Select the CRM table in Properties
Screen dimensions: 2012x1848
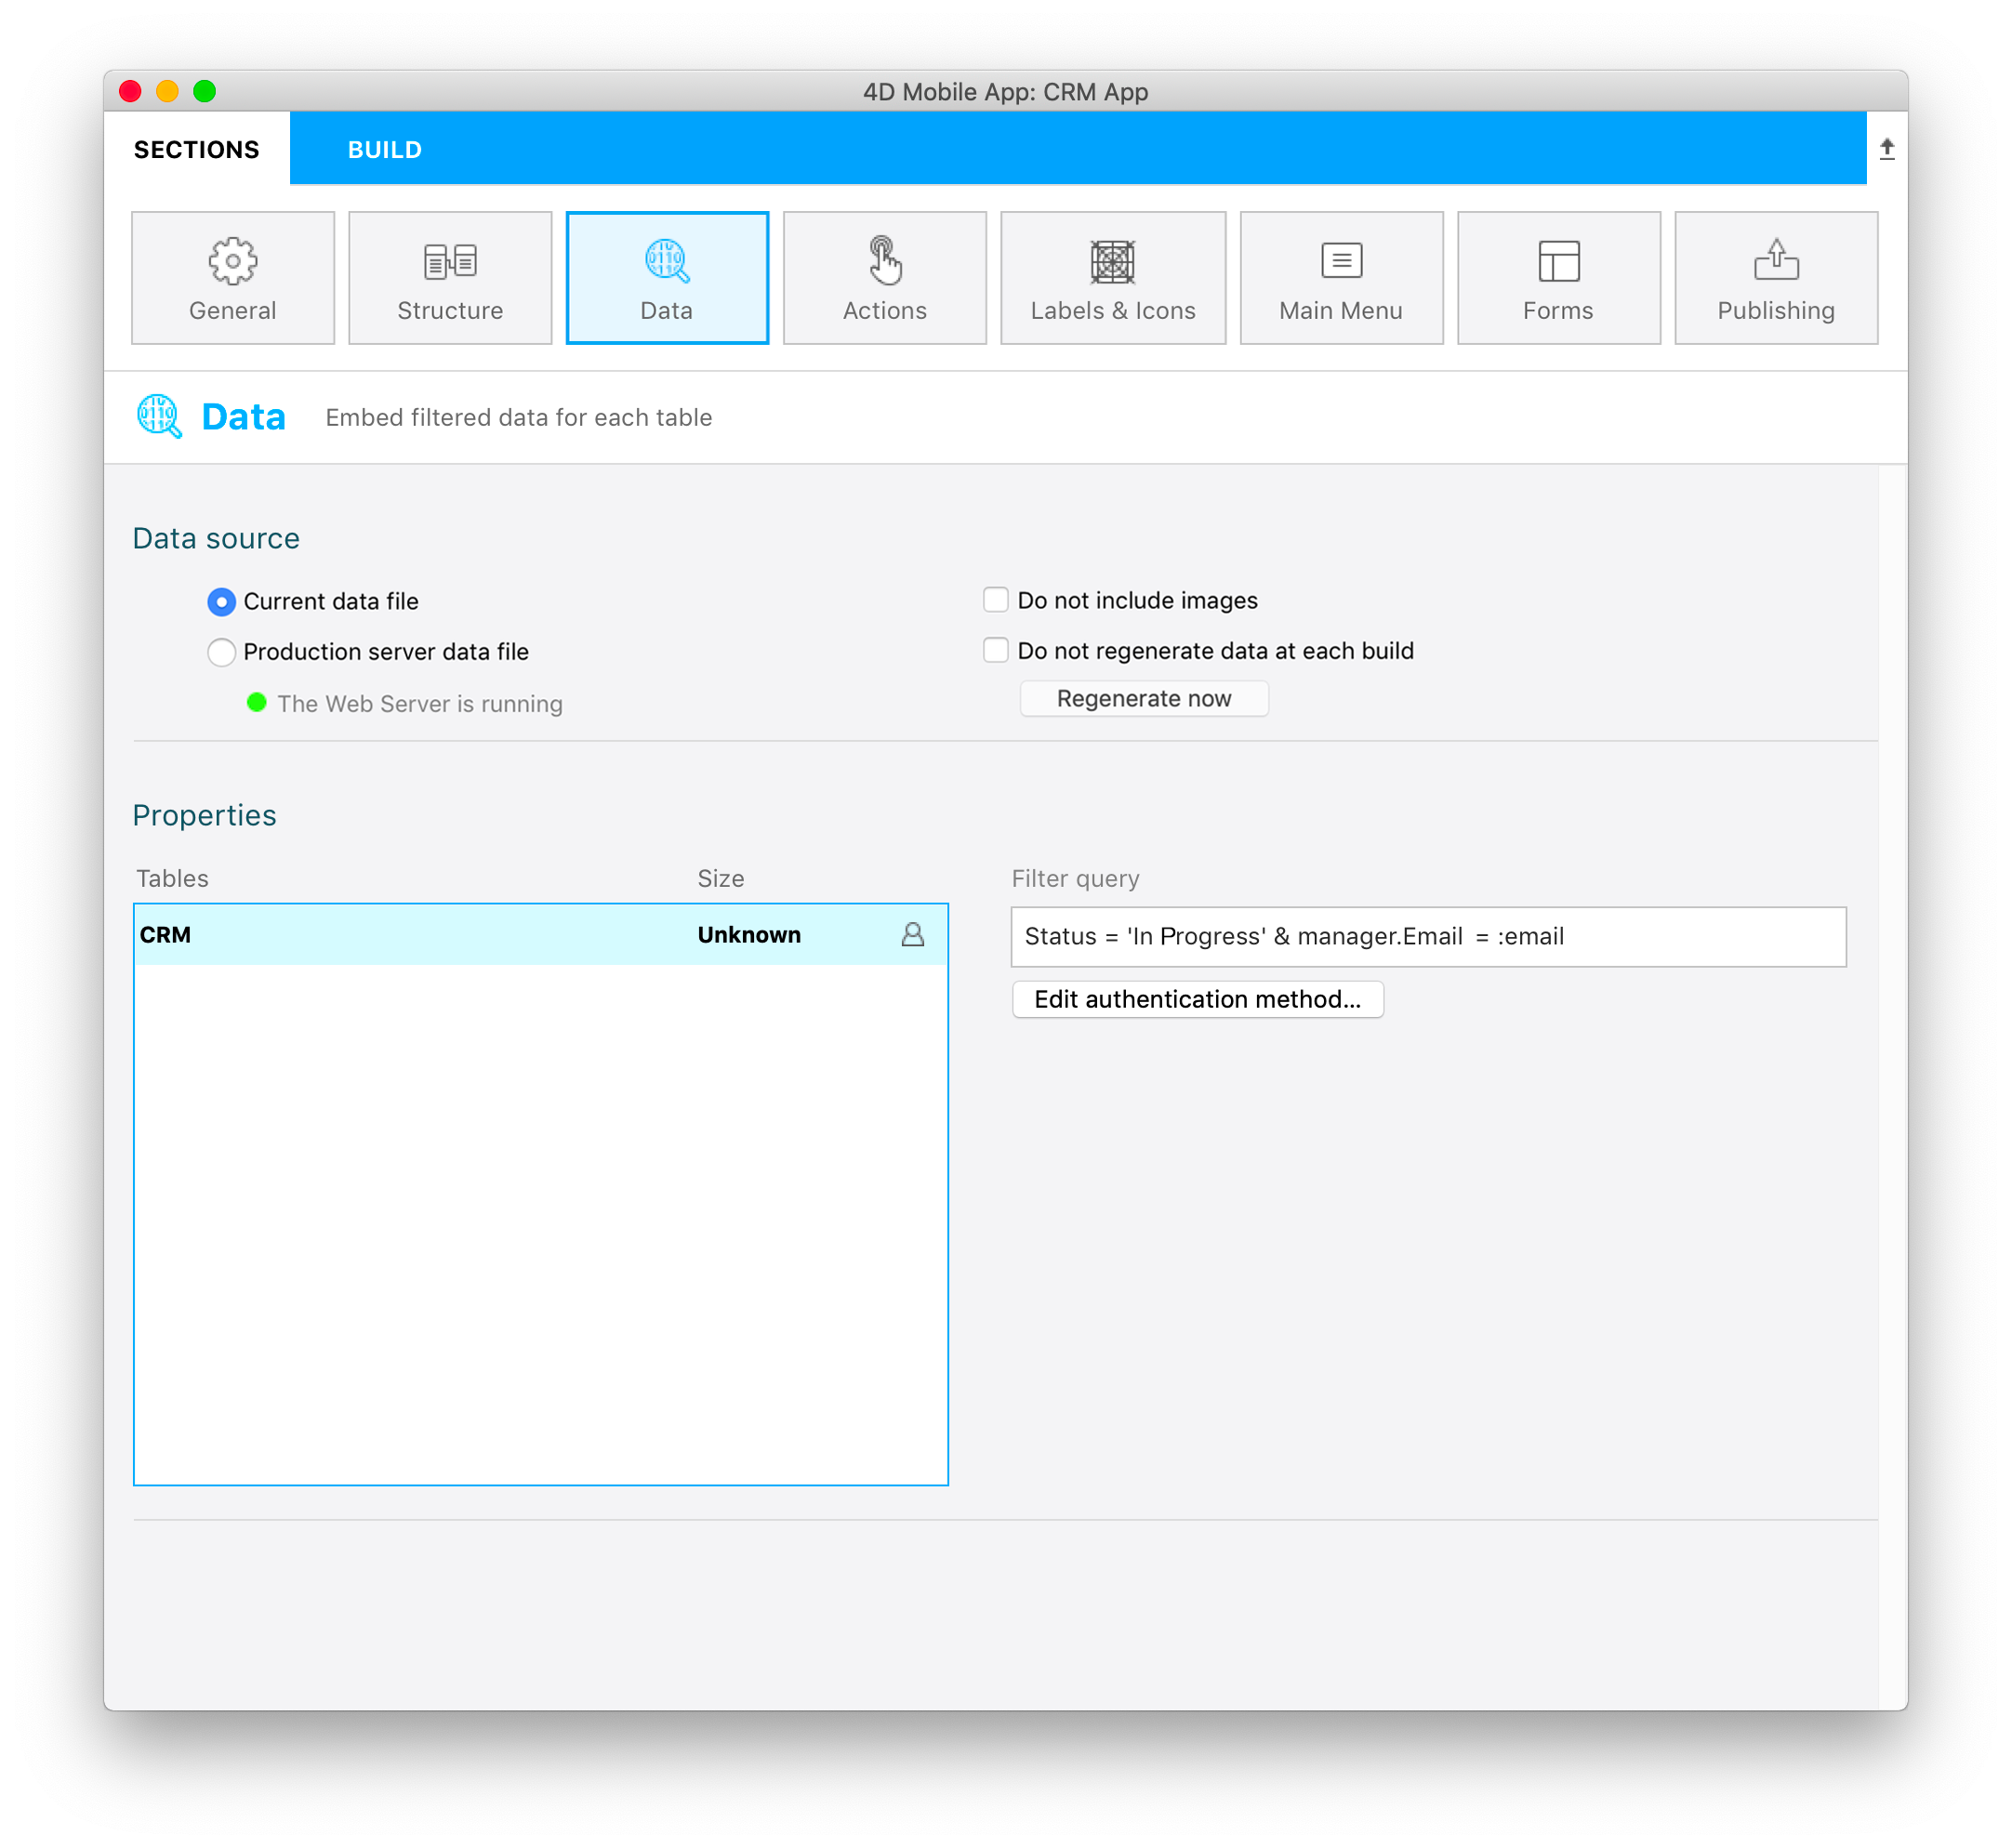tap(538, 933)
